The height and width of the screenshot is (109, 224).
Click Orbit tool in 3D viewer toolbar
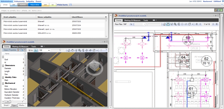[x=87, y=50]
